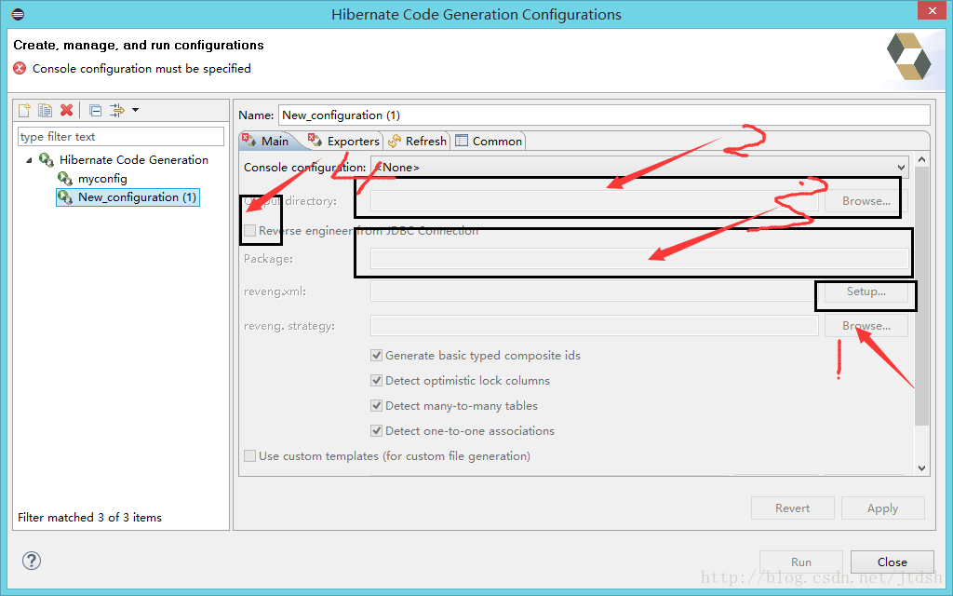Click the Package text field
The height and width of the screenshot is (596, 953).
[639, 259]
